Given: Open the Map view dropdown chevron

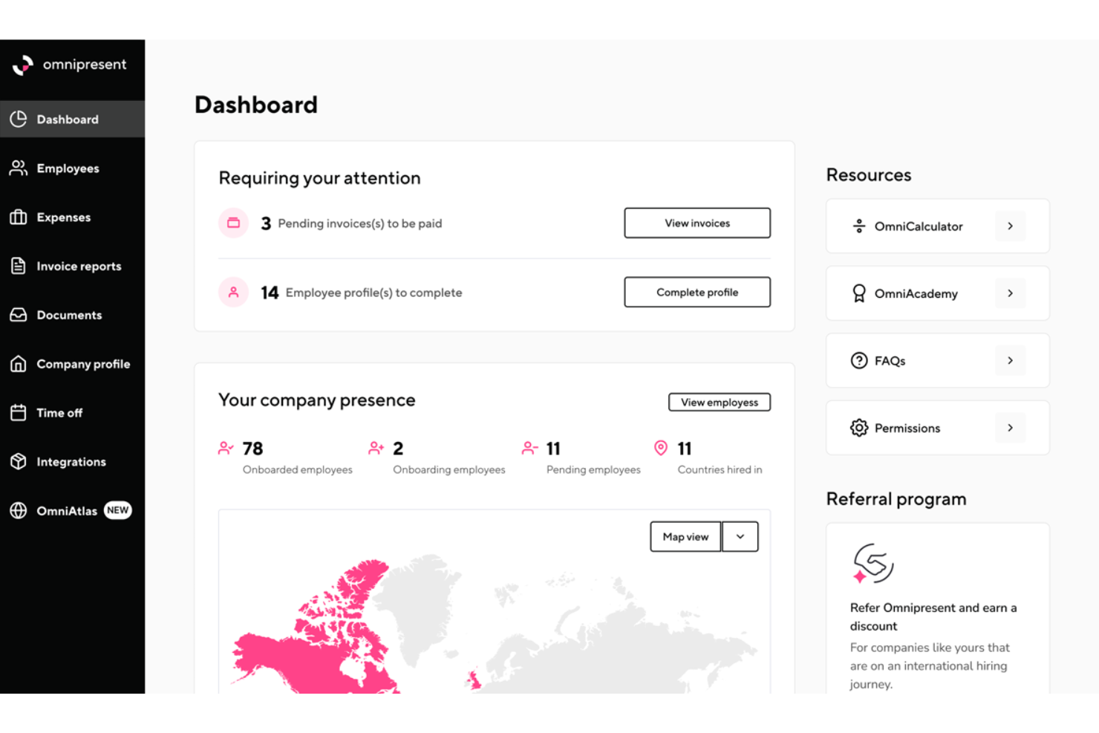Looking at the screenshot, I should (x=740, y=536).
